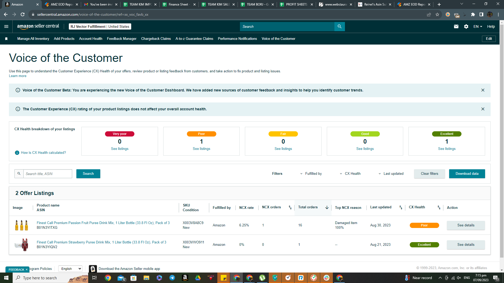
Task: Open the browser extensions puzzle icon
Action: click(473, 14)
